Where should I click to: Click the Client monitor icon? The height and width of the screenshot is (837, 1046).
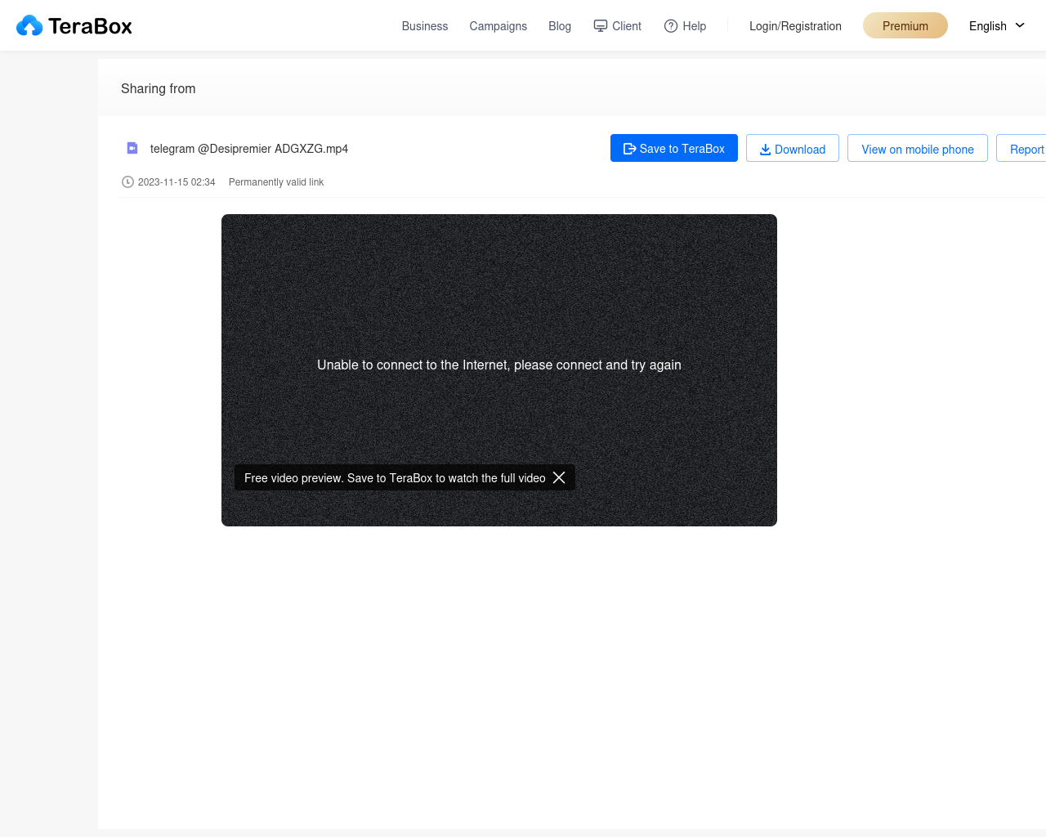(x=601, y=26)
